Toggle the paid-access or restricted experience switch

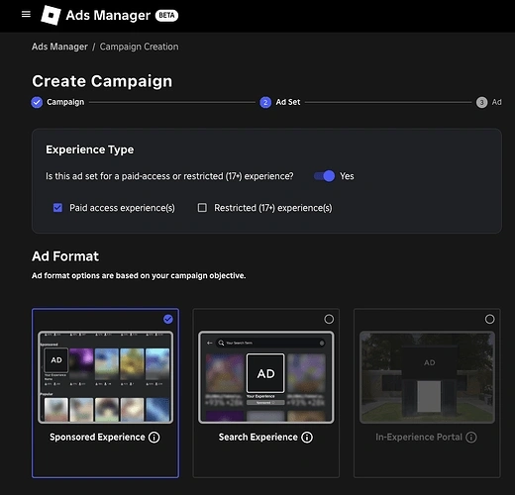324,176
